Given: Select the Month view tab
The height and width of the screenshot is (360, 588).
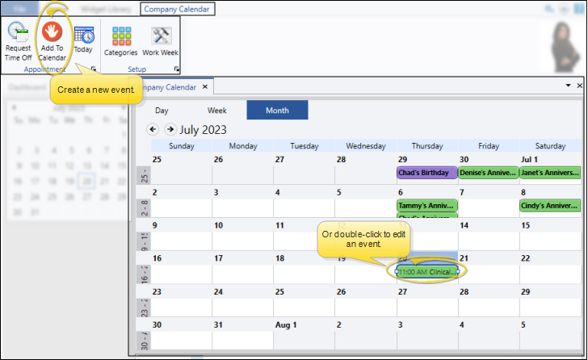Looking at the screenshot, I should click(277, 110).
